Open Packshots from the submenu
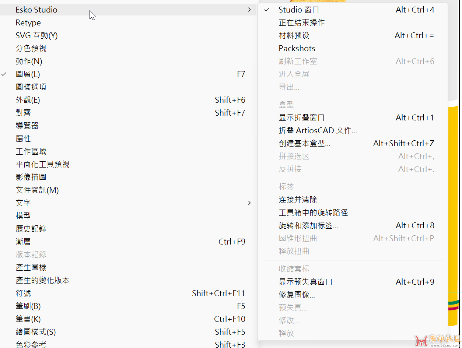 coord(297,49)
